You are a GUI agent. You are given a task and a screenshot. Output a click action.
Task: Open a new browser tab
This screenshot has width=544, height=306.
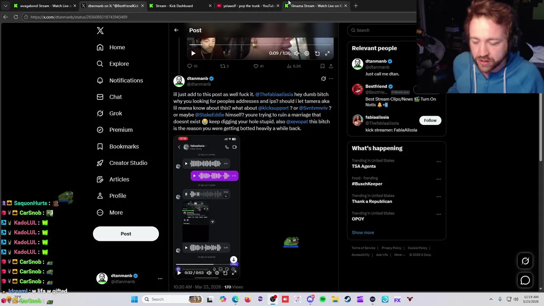coord(356,6)
